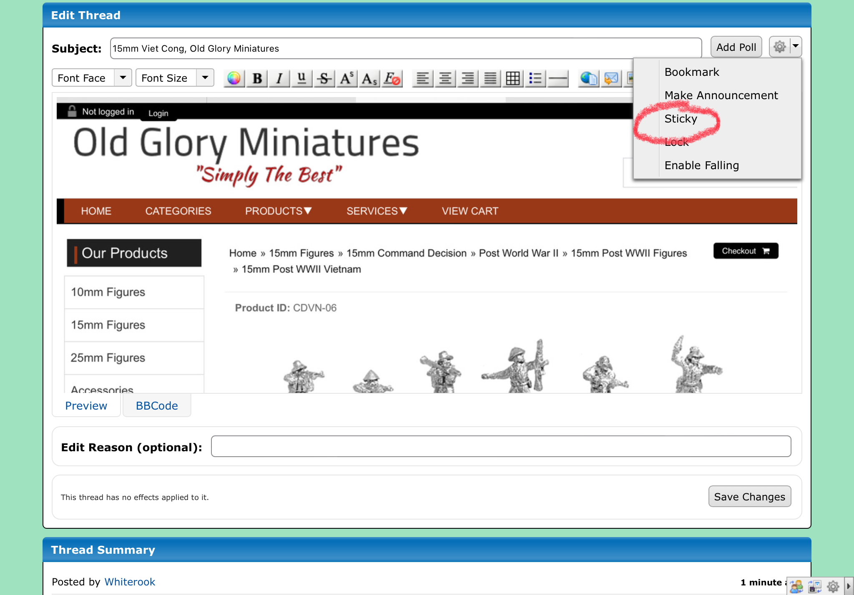Insert a bulleted list
The width and height of the screenshot is (854, 595).
click(x=535, y=78)
